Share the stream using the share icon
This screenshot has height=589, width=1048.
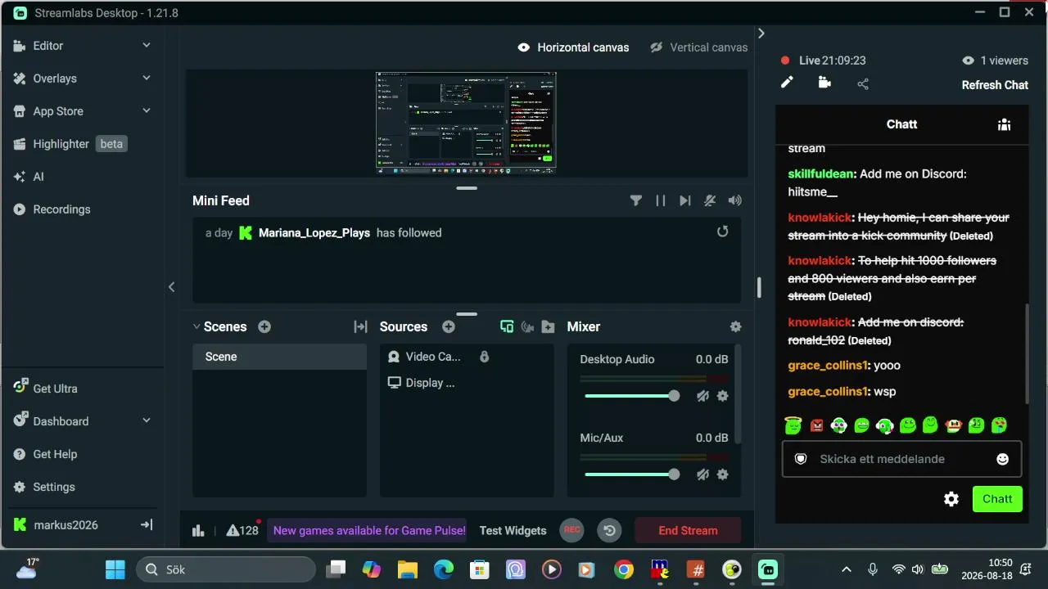coord(863,83)
